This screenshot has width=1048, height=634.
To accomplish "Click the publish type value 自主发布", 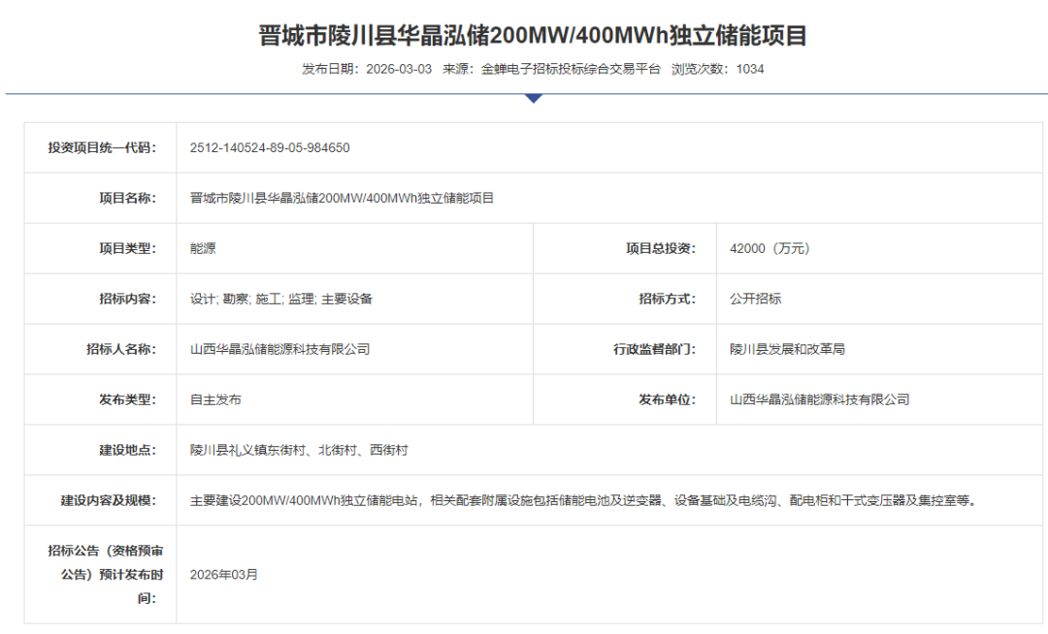I will click(x=215, y=400).
